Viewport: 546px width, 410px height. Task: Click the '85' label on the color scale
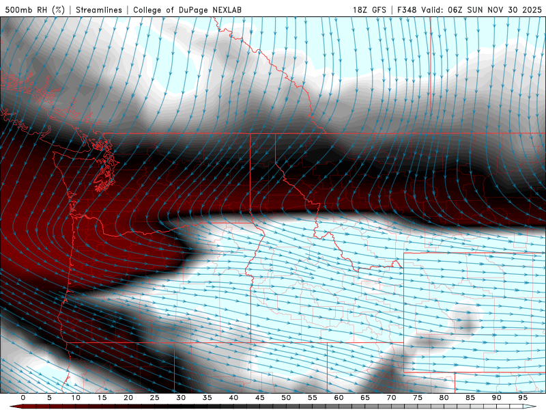[470, 398]
